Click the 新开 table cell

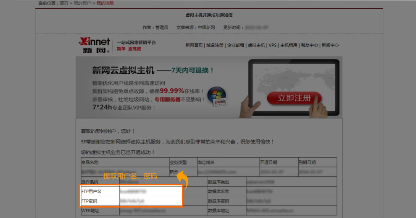(x=183, y=172)
